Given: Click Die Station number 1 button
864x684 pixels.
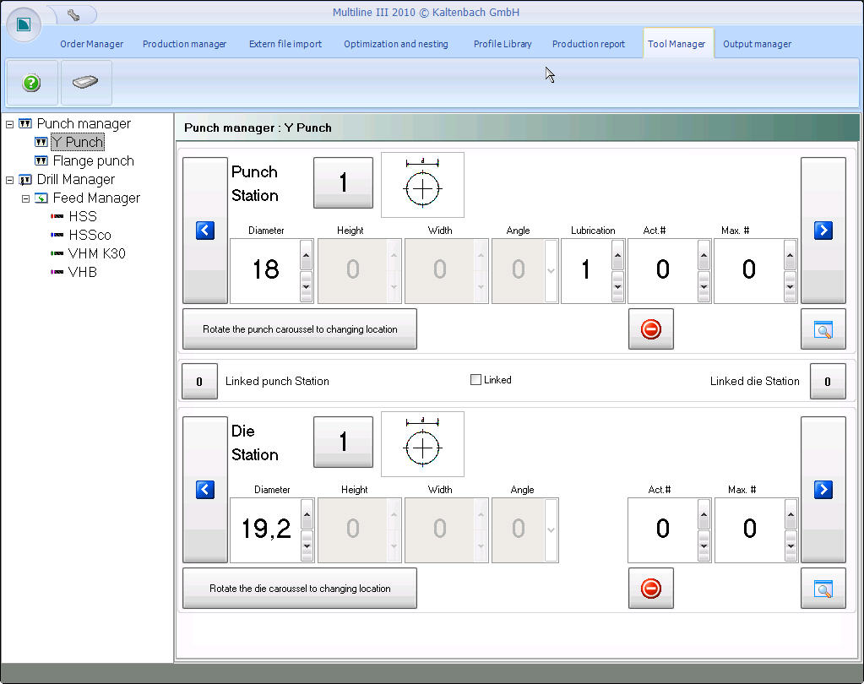Looking at the screenshot, I should tap(343, 442).
